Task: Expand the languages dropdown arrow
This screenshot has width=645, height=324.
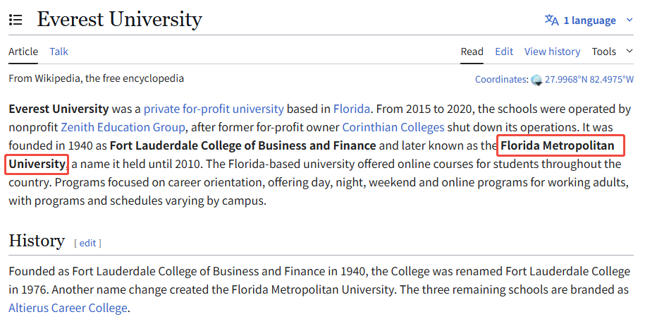Action: [x=629, y=20]
